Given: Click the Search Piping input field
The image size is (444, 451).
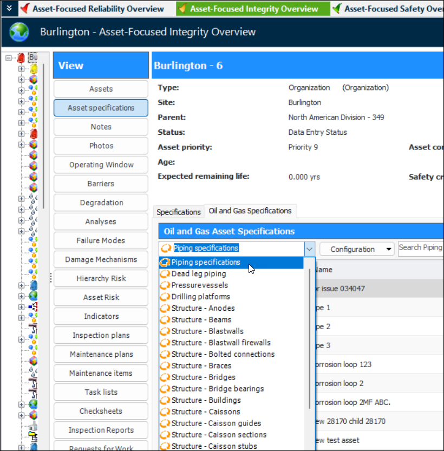Looking at the screenshot, I should (x=420, y=248).
